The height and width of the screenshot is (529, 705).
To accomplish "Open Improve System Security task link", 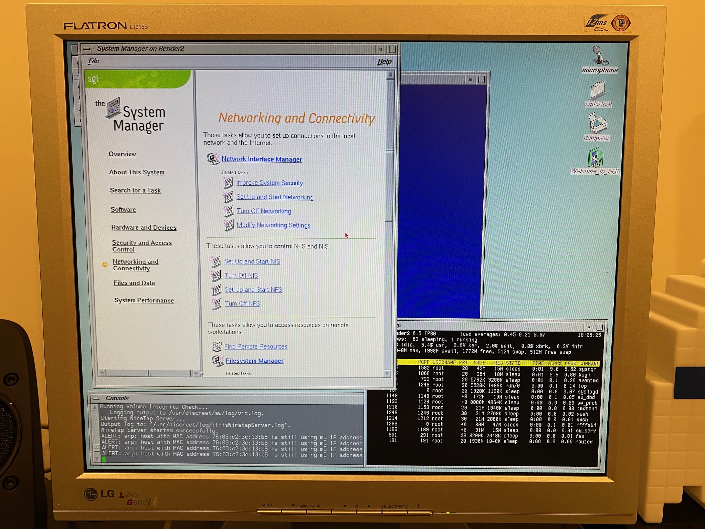I will 270,183.
